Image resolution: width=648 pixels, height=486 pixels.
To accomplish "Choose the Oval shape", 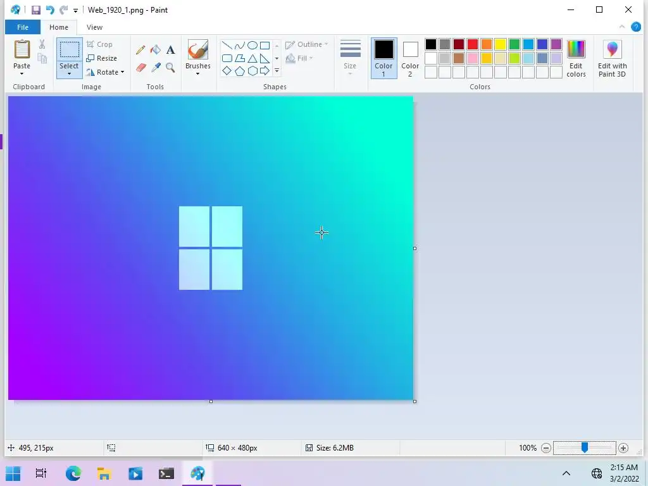I will point(252,46).
